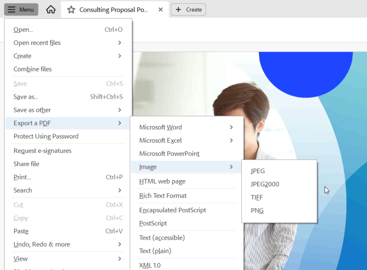Choose Save as... option
The width and height of the screenshot is (367, 270).
coord(68,97)
